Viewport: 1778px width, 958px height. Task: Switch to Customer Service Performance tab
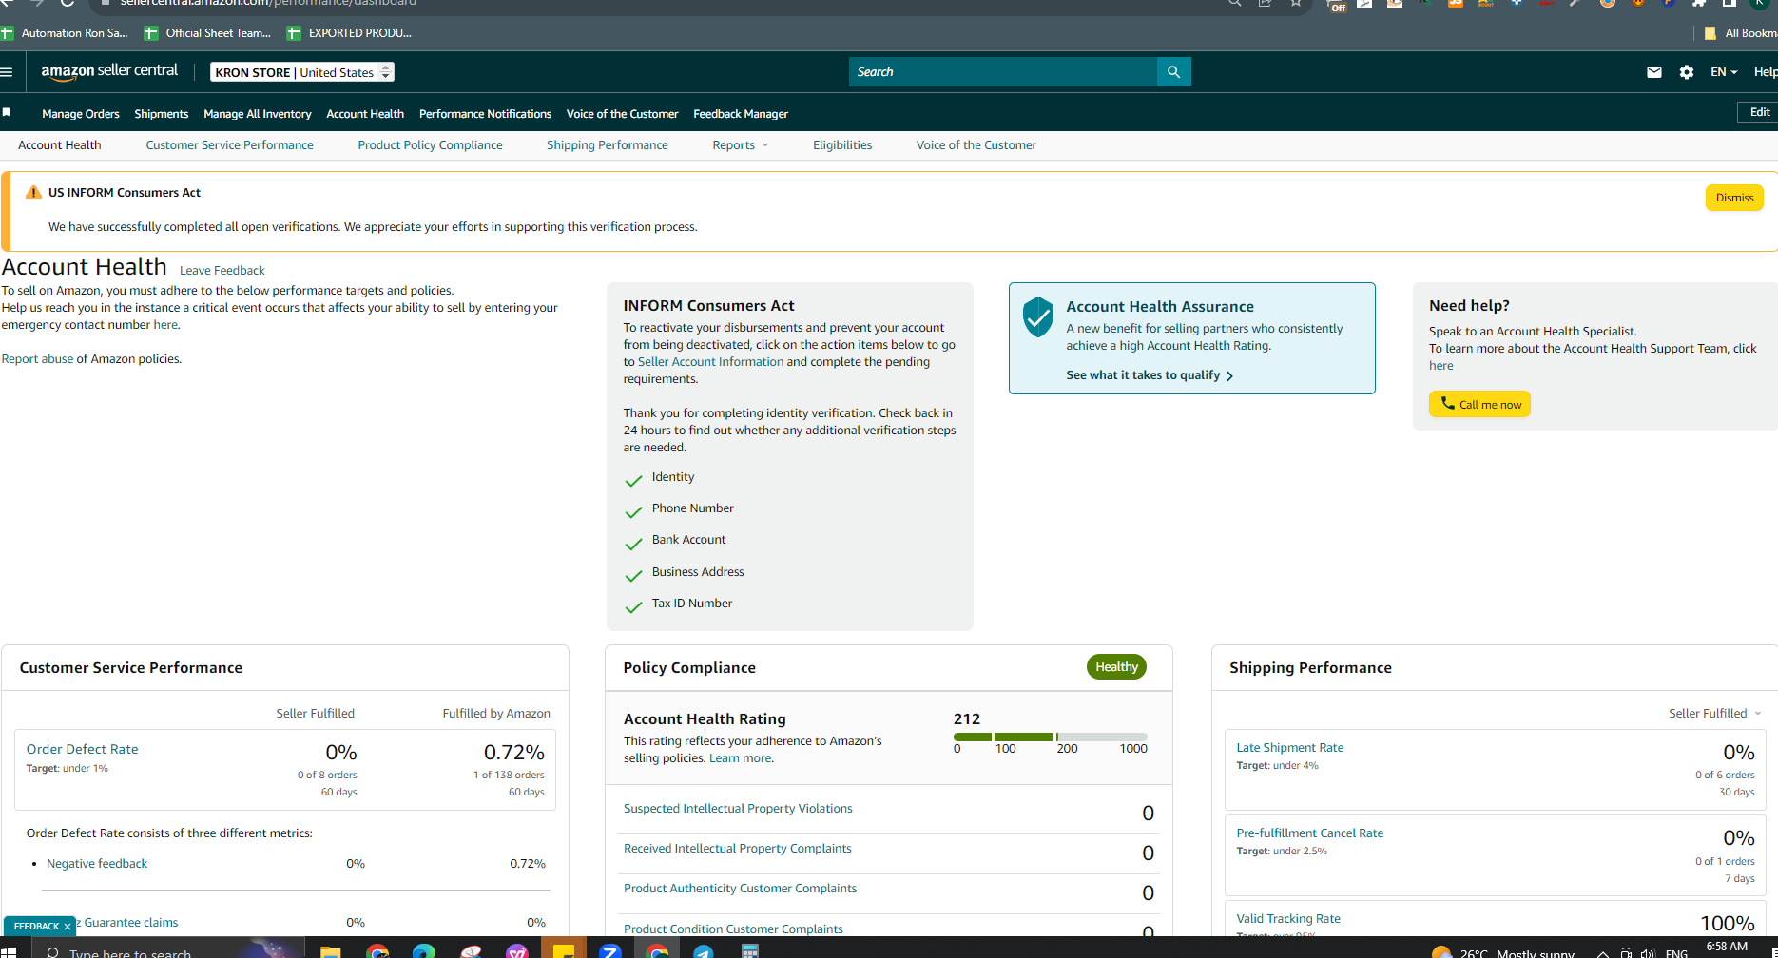pyautogui.click(x=229, y=145)
